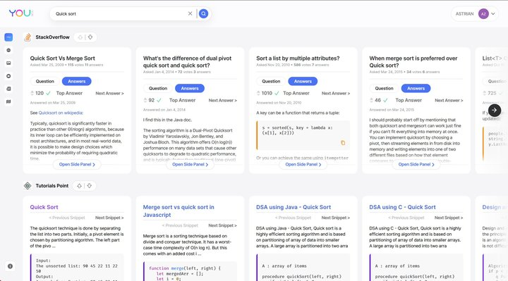This screenshot has width=508, height=281.
Task: Go to Next Snippet in Javascript card
Action: [x=222, y=225]
